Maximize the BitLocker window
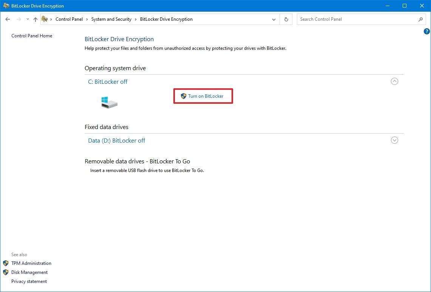 pos(405,6)
